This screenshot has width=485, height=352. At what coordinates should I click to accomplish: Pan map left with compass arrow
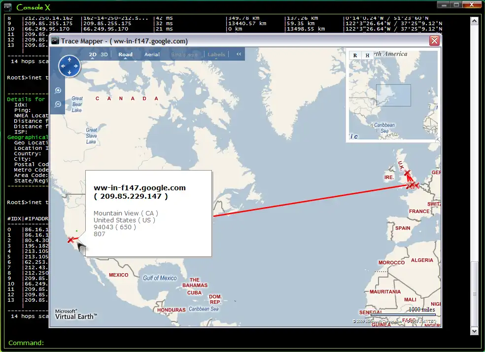click(63, 66)
